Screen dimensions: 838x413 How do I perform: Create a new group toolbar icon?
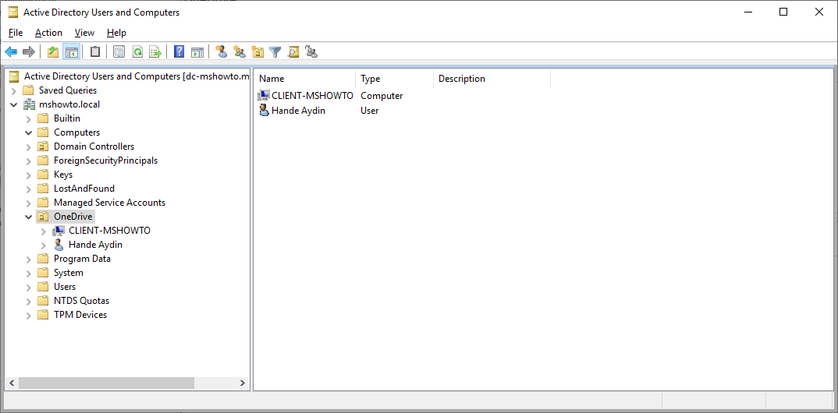pos(240,51)
